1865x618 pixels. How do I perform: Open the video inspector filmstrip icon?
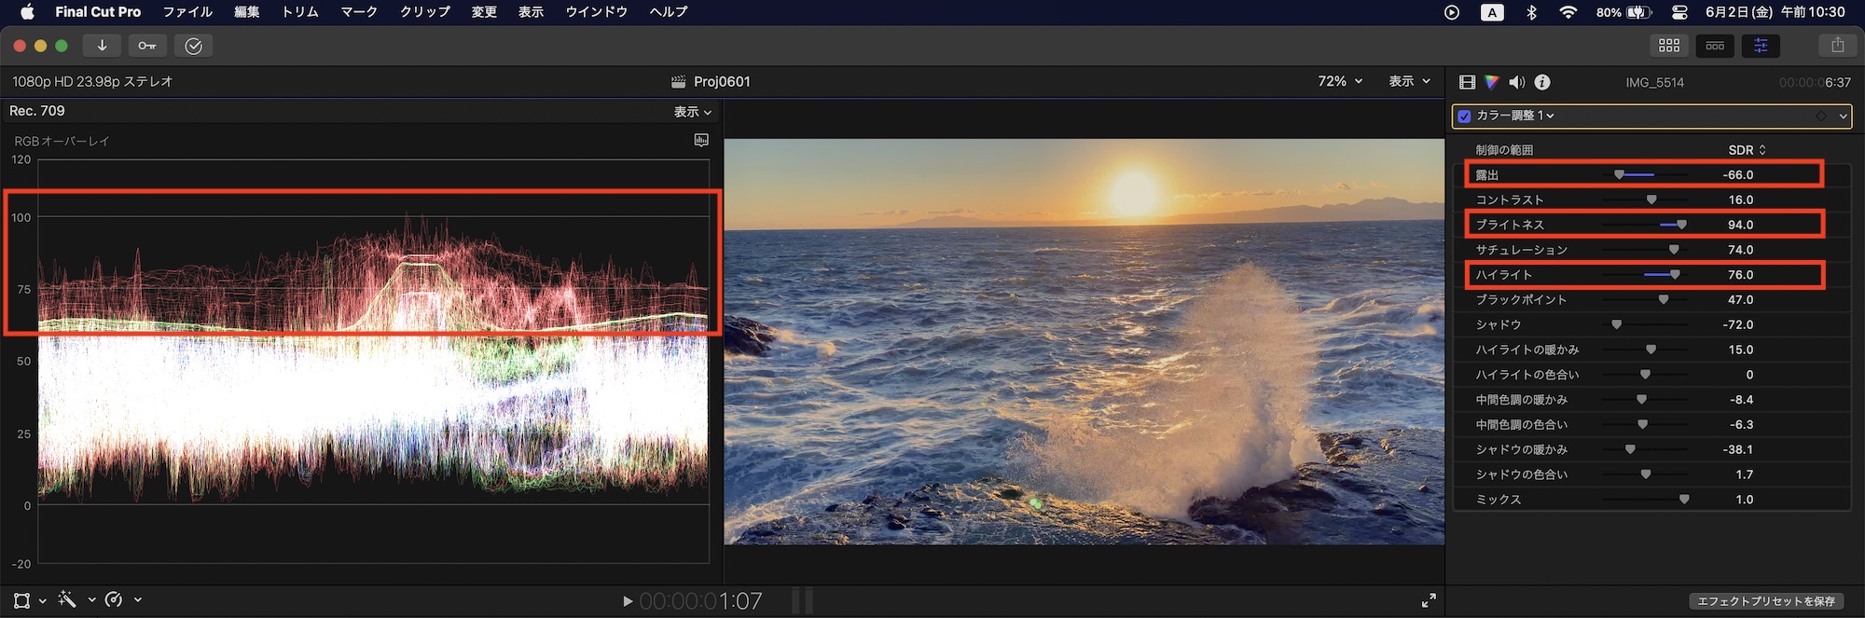pos(1467,82)
